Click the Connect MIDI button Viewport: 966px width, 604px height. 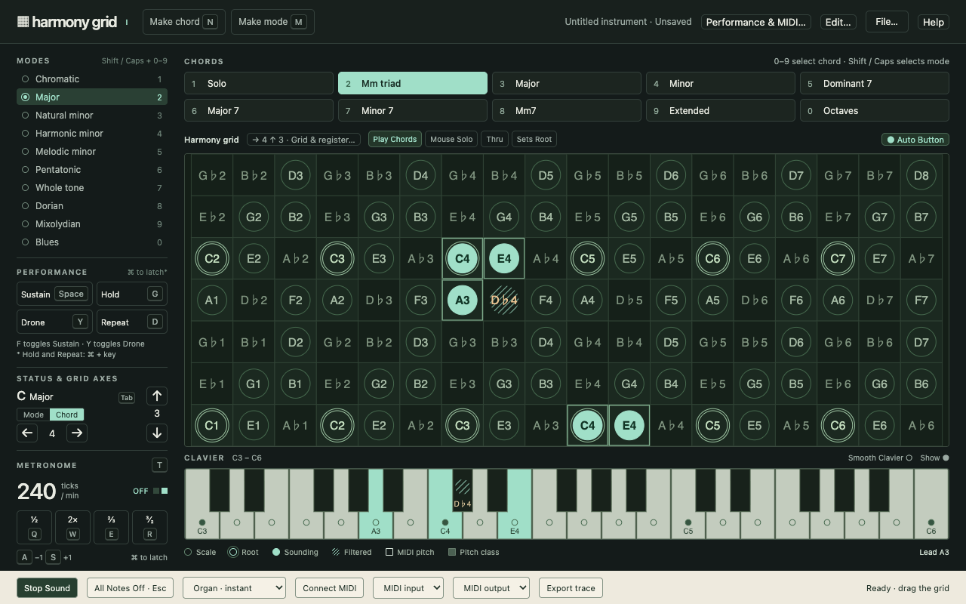pos(329,588)
